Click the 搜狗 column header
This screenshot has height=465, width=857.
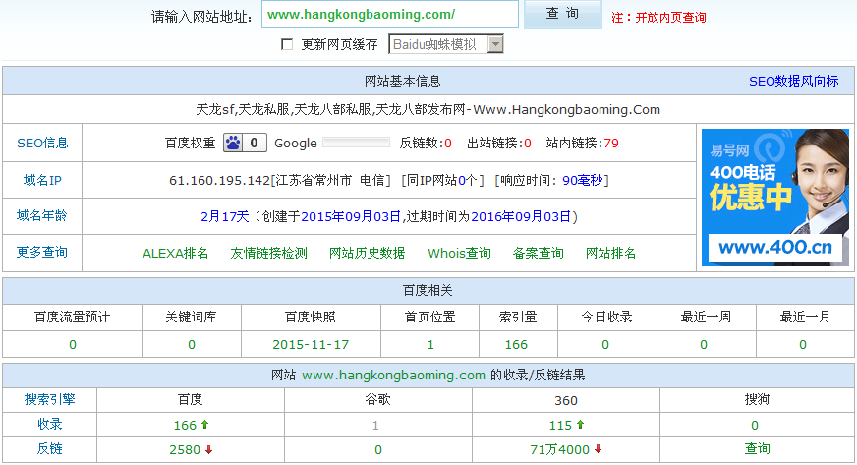coord(758,399)
